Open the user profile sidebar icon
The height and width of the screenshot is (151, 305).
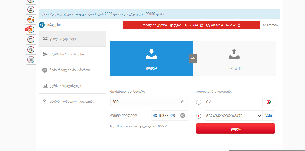[x=31, y=9]
